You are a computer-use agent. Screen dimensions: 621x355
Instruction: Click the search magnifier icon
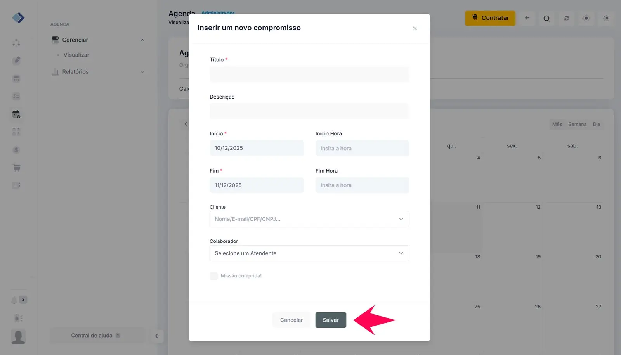[x=546, y=18]
